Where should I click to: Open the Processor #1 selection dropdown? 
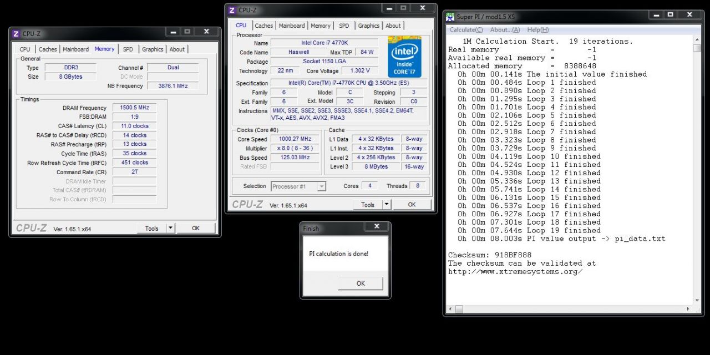pos(321,186)
